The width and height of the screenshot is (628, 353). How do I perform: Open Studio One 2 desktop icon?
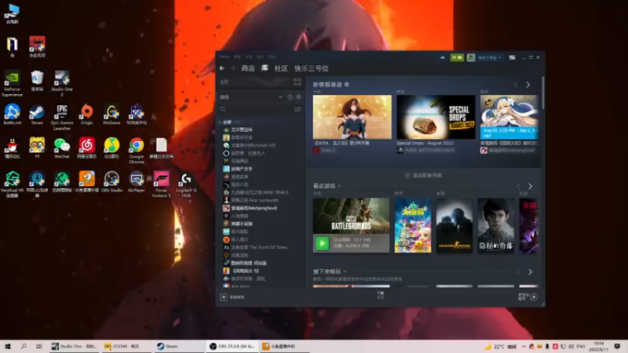pos(62,84)
